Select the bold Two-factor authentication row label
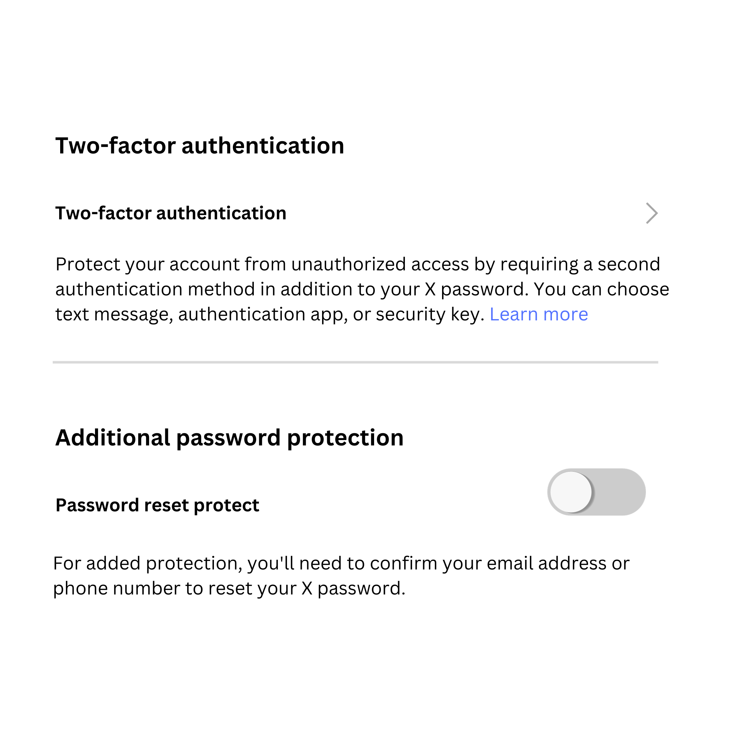The height and width of the screenshot is (730, 730). pyautogui.click(x=171, y=214)
